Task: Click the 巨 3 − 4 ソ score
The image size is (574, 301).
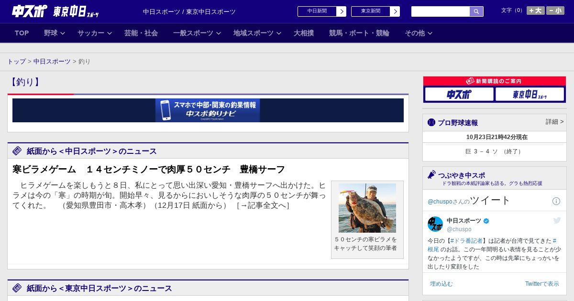Action: point(494,151)
